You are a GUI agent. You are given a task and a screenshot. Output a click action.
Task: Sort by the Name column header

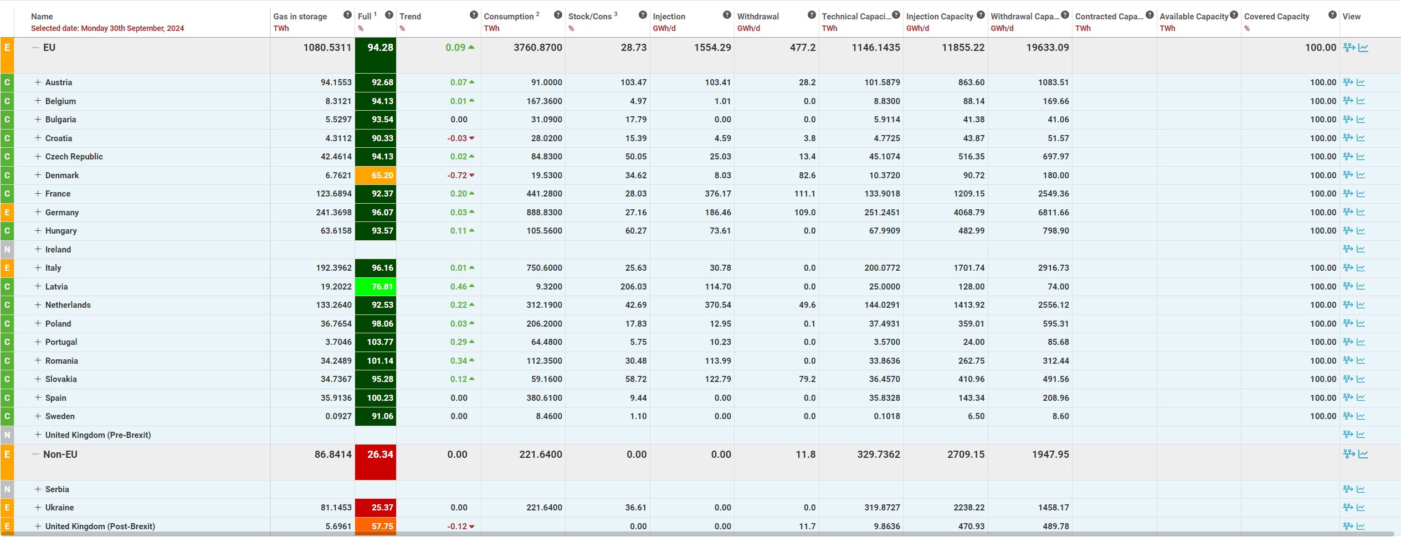point(42,17)
